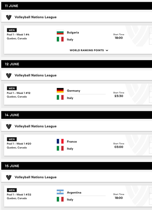Click the Argentina flag icon

tap(60, 192)
